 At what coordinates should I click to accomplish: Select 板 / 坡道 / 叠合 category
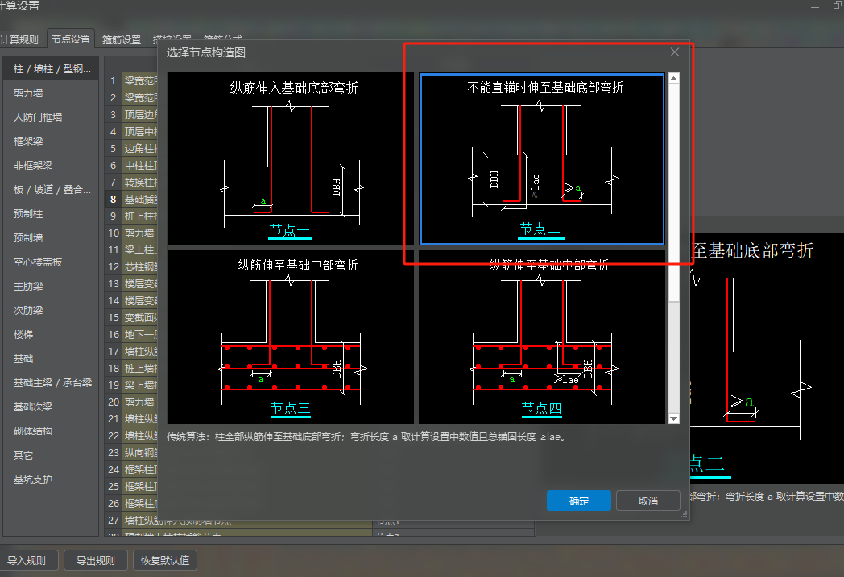pos(52,189)
